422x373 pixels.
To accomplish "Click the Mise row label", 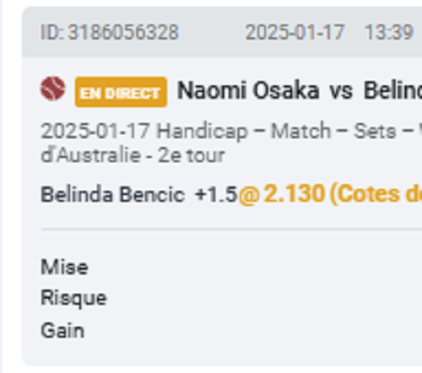I will pos(64,267).
